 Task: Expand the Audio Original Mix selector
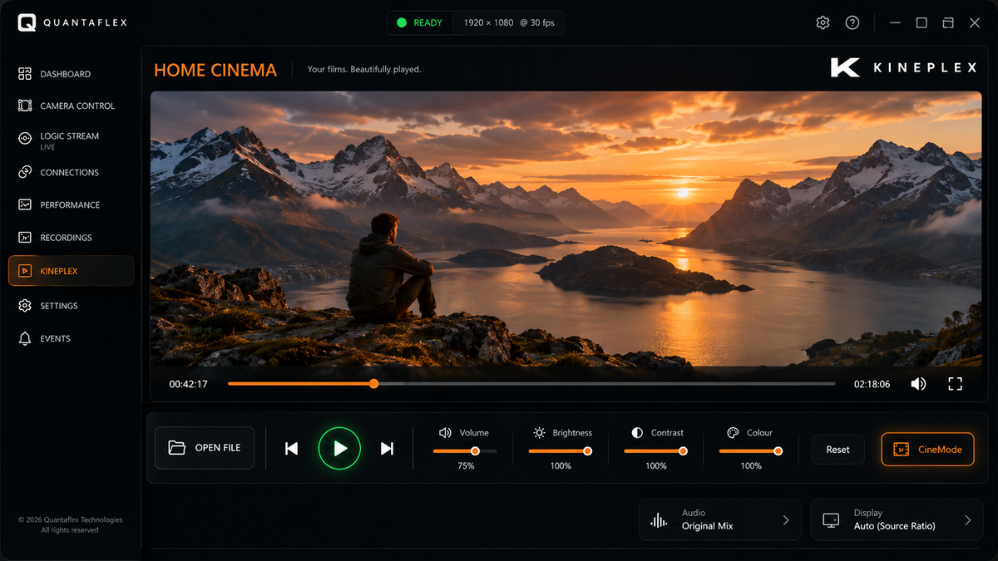[719, 520]
